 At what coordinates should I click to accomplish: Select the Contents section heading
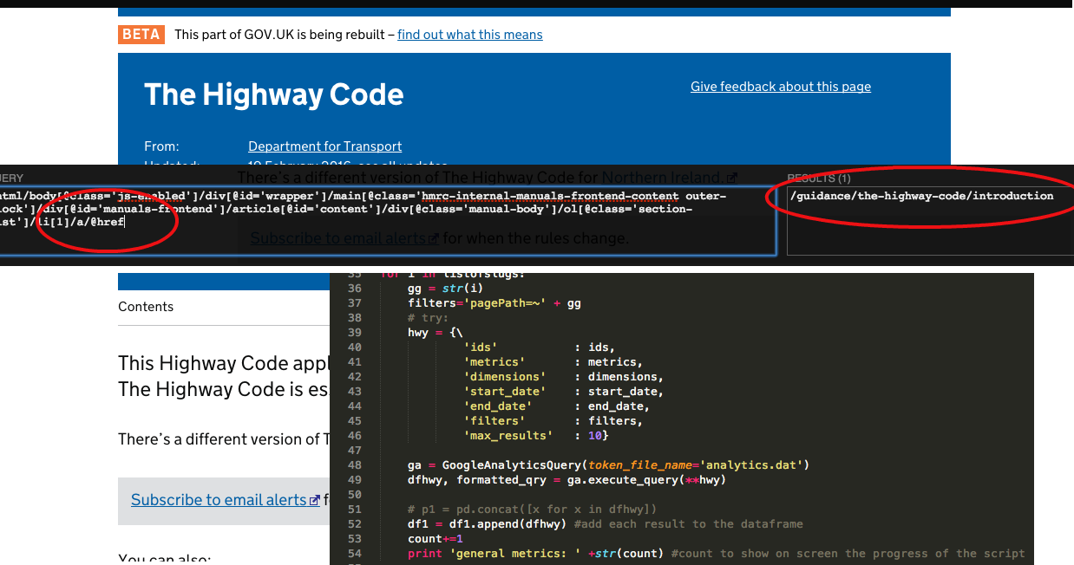pos(146,307)
